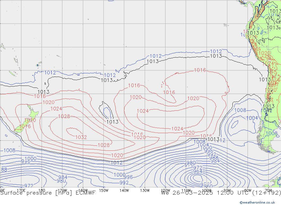
Task: Click the red 1020 label over Peru
Action: 264,53
